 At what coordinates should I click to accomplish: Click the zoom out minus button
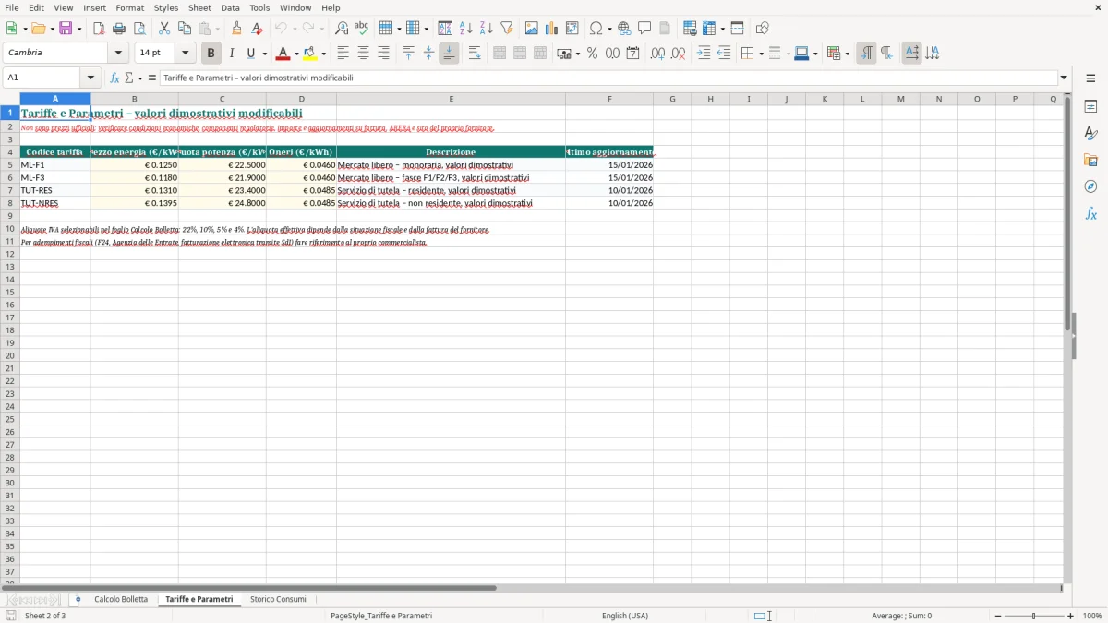pos(998,616)
